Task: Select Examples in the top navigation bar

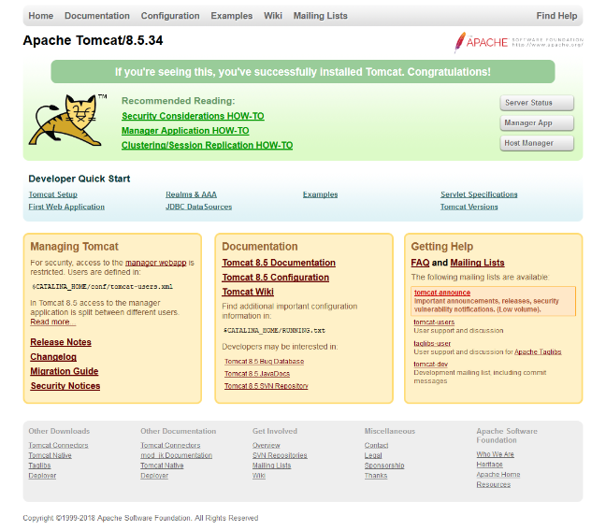Action: pos(232,16)
